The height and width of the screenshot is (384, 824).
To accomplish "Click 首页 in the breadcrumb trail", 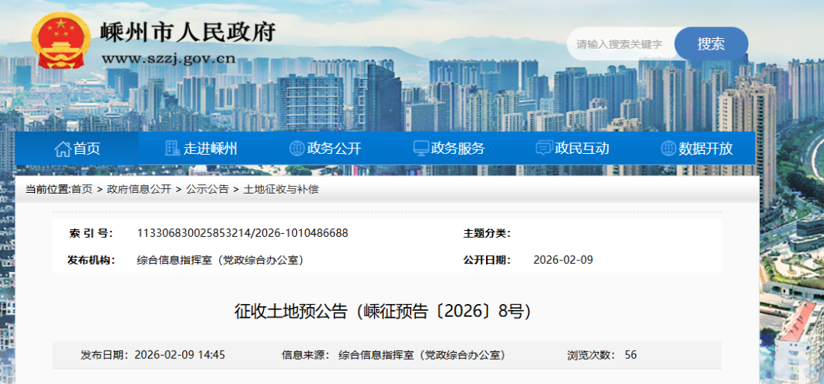I will pos(82,189).
